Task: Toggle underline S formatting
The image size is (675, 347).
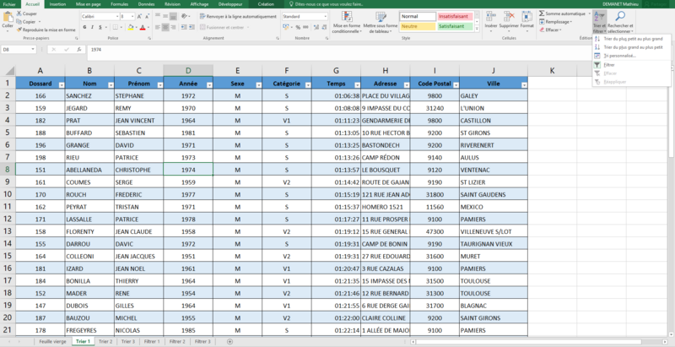Action: (x=100, y=27)
